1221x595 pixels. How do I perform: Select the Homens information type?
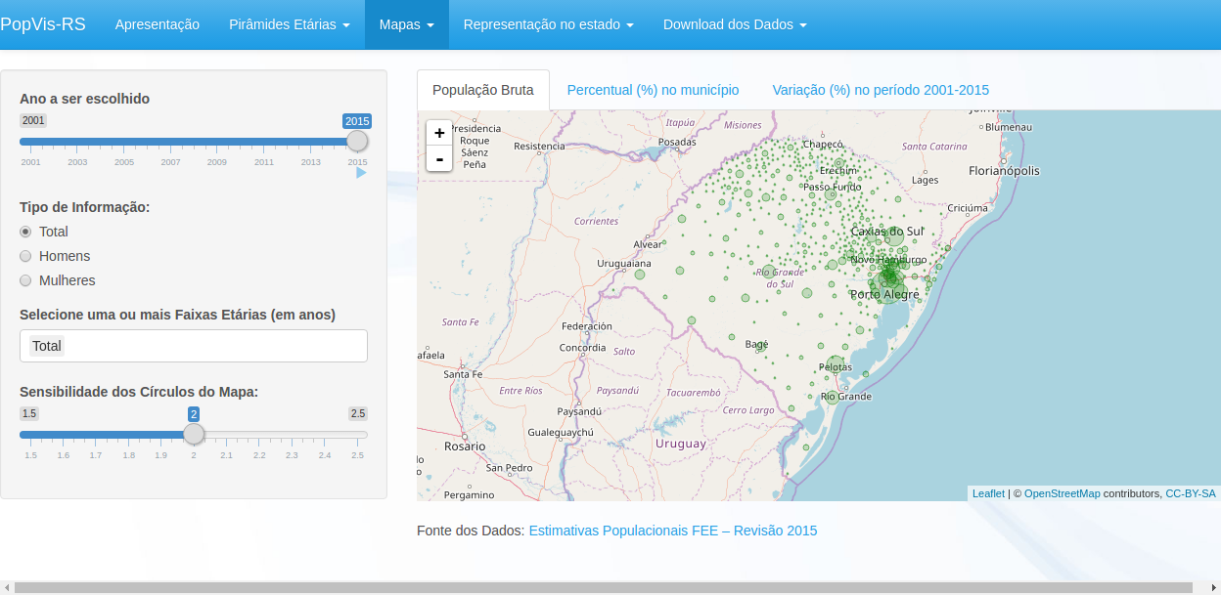24,255
